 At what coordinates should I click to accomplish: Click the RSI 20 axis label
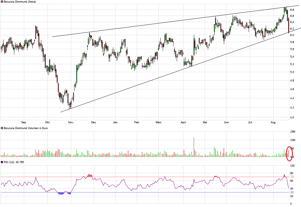292,196
